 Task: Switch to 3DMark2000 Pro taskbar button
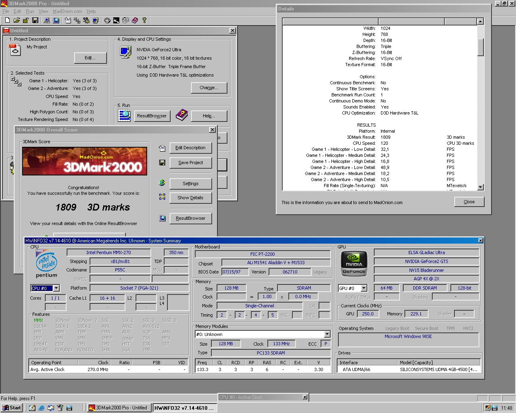[x=119, y=408]
